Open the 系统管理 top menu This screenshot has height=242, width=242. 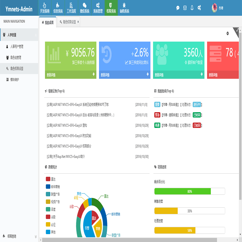(98, 8)
